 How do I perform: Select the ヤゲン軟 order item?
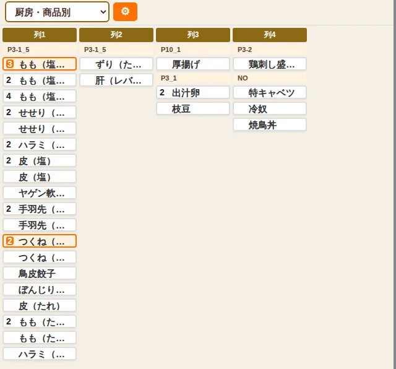40,193
